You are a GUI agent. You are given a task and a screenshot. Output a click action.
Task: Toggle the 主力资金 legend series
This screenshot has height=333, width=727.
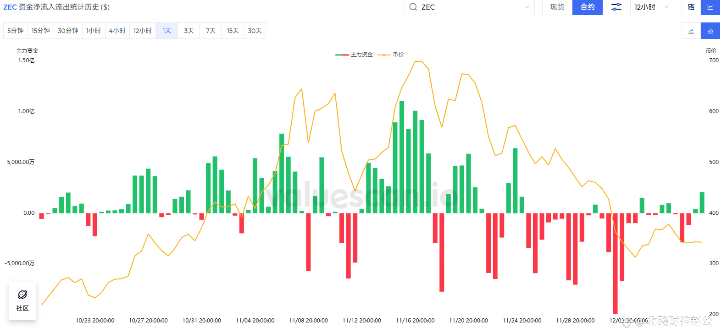coord(354,55)
